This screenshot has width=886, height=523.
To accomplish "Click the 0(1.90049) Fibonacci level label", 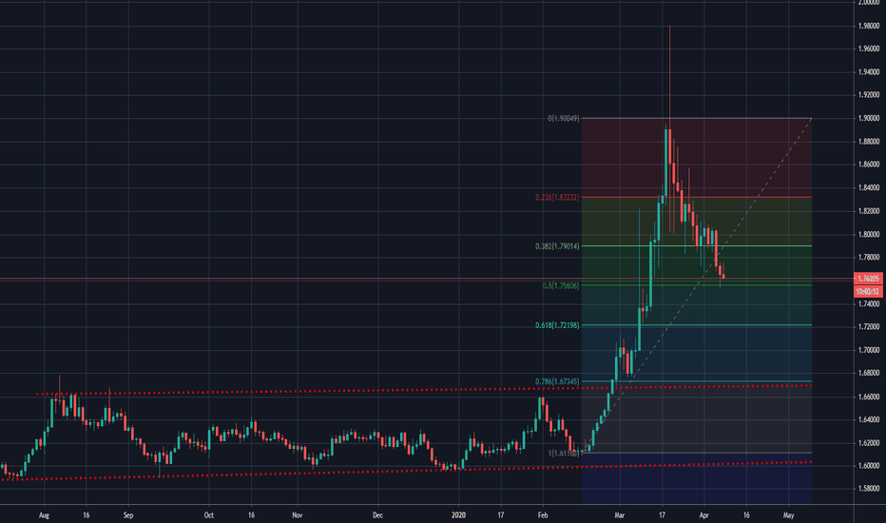I will (x=564, y=119).
